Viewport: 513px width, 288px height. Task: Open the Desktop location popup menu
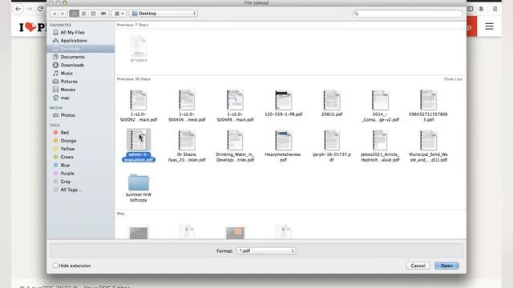pyautogui.click(x=164, y=14)
